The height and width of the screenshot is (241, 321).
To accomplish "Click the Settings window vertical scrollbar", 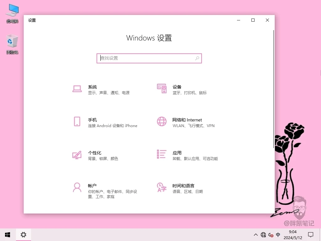I will pos(273,89).
